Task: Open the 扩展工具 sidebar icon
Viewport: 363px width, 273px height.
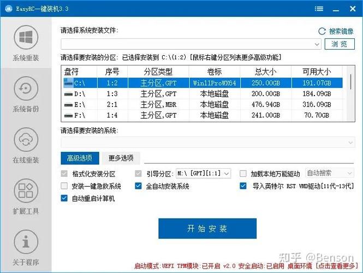Action: 26,191
